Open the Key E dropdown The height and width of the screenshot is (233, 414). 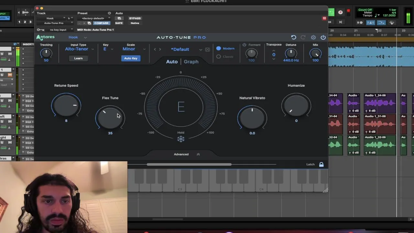pyautogui.click(x=108, y=49)
